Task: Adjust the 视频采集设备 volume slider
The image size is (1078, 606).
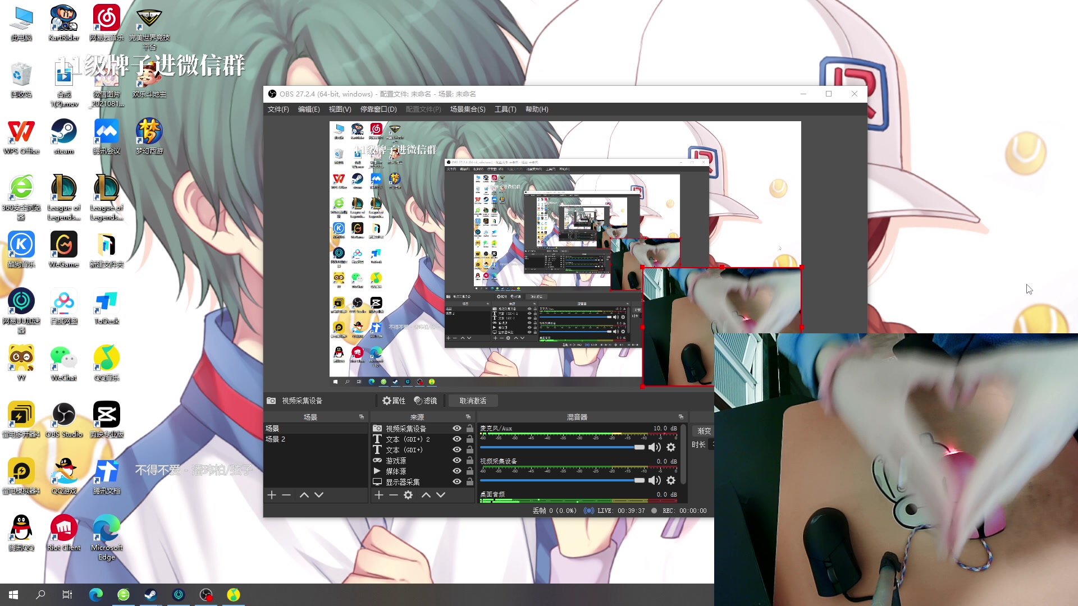Action: pyautogui.click(x=563, y=480)
